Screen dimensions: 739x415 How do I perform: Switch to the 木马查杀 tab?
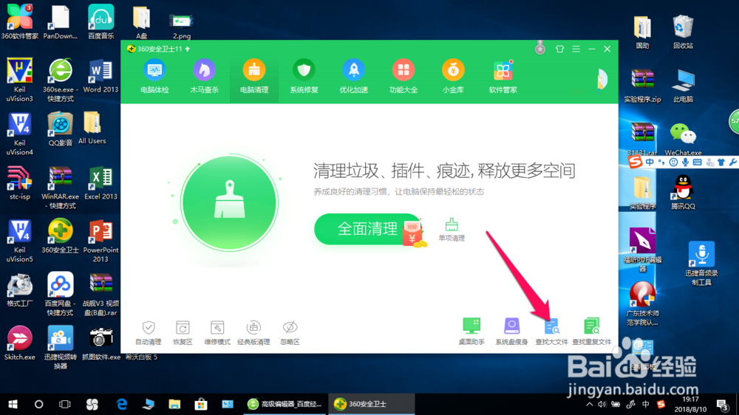pyautogui.click(x=204, y=77)
